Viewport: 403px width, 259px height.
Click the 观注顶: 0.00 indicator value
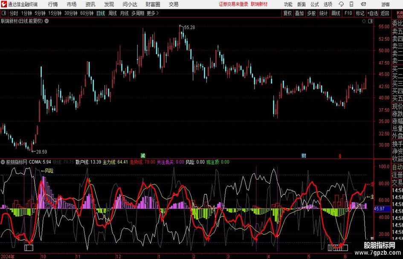[217, 162]
